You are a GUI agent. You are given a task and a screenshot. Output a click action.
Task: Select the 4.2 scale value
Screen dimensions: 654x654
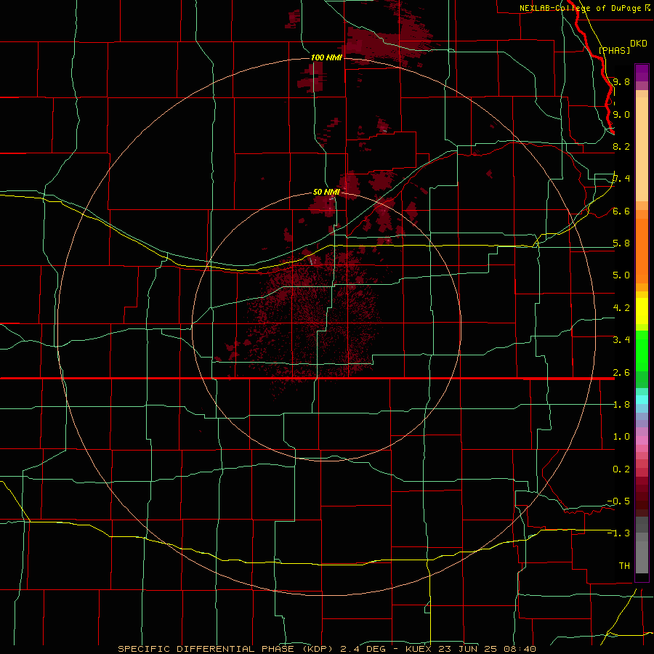[621, 308]
